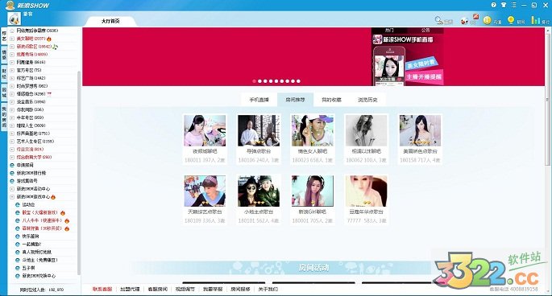Select the last banner carousel dot

pyautogui.click(x=298, y=81)
